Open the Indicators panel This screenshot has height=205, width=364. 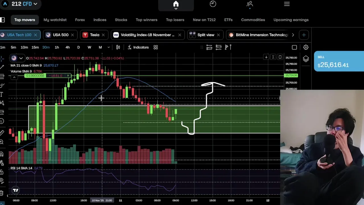[138, 47]
